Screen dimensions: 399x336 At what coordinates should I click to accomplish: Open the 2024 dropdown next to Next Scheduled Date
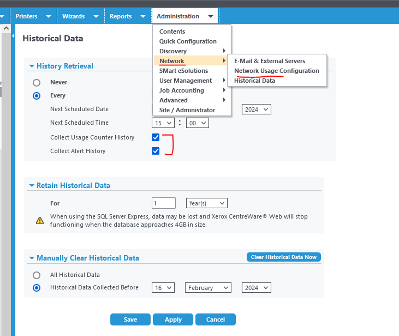[256, 109]
